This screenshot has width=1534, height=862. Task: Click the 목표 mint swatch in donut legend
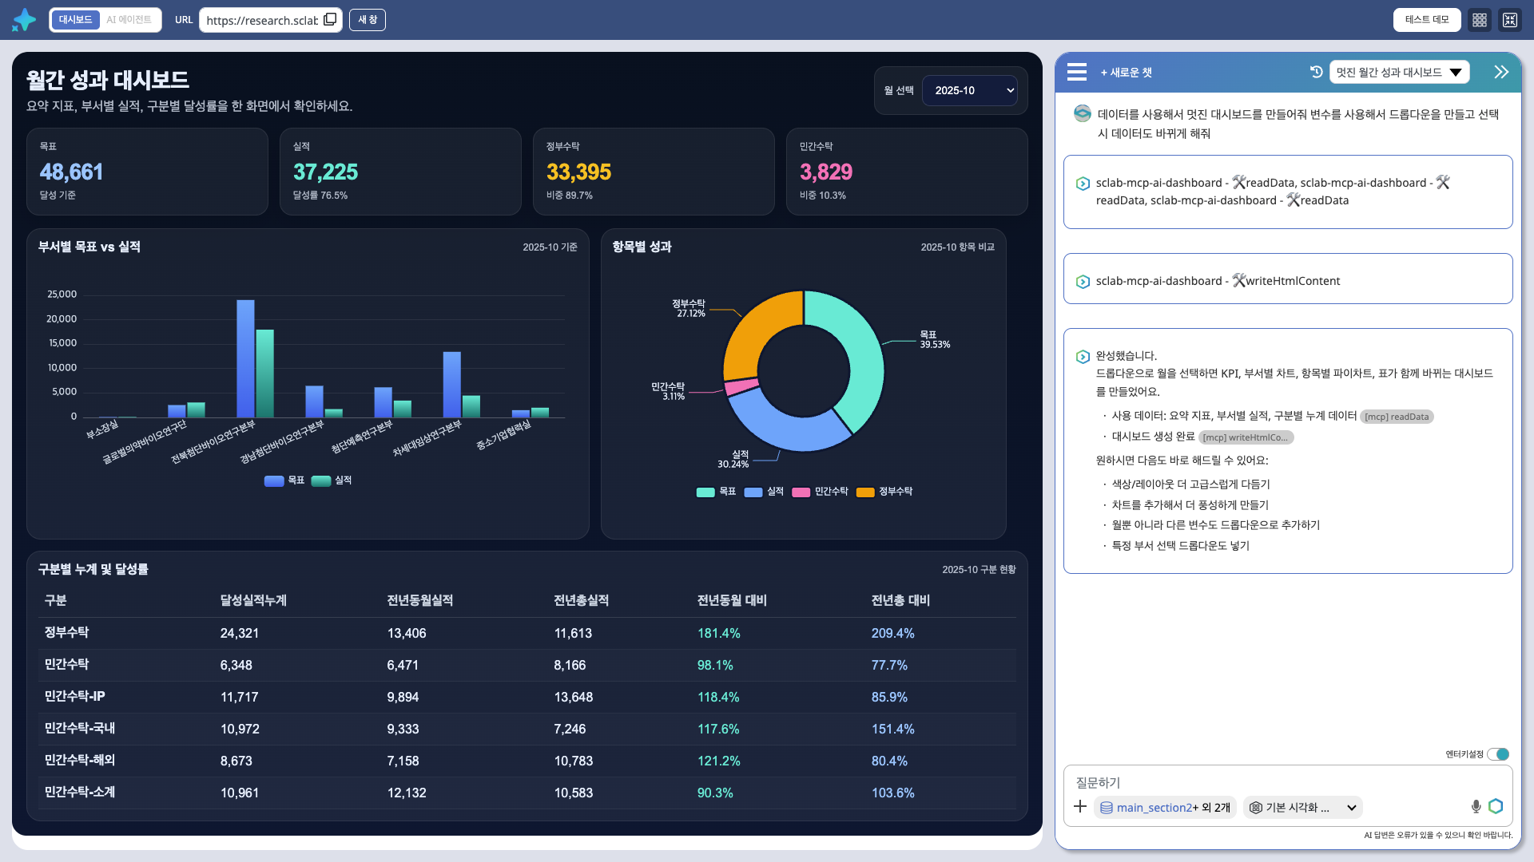coord(705,492)
